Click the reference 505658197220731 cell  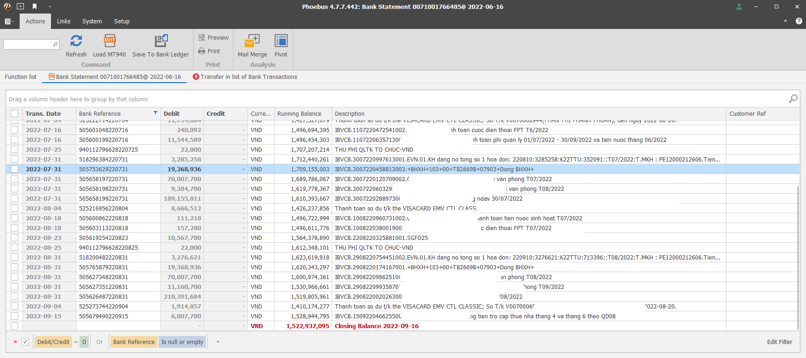tap(118, 179)
